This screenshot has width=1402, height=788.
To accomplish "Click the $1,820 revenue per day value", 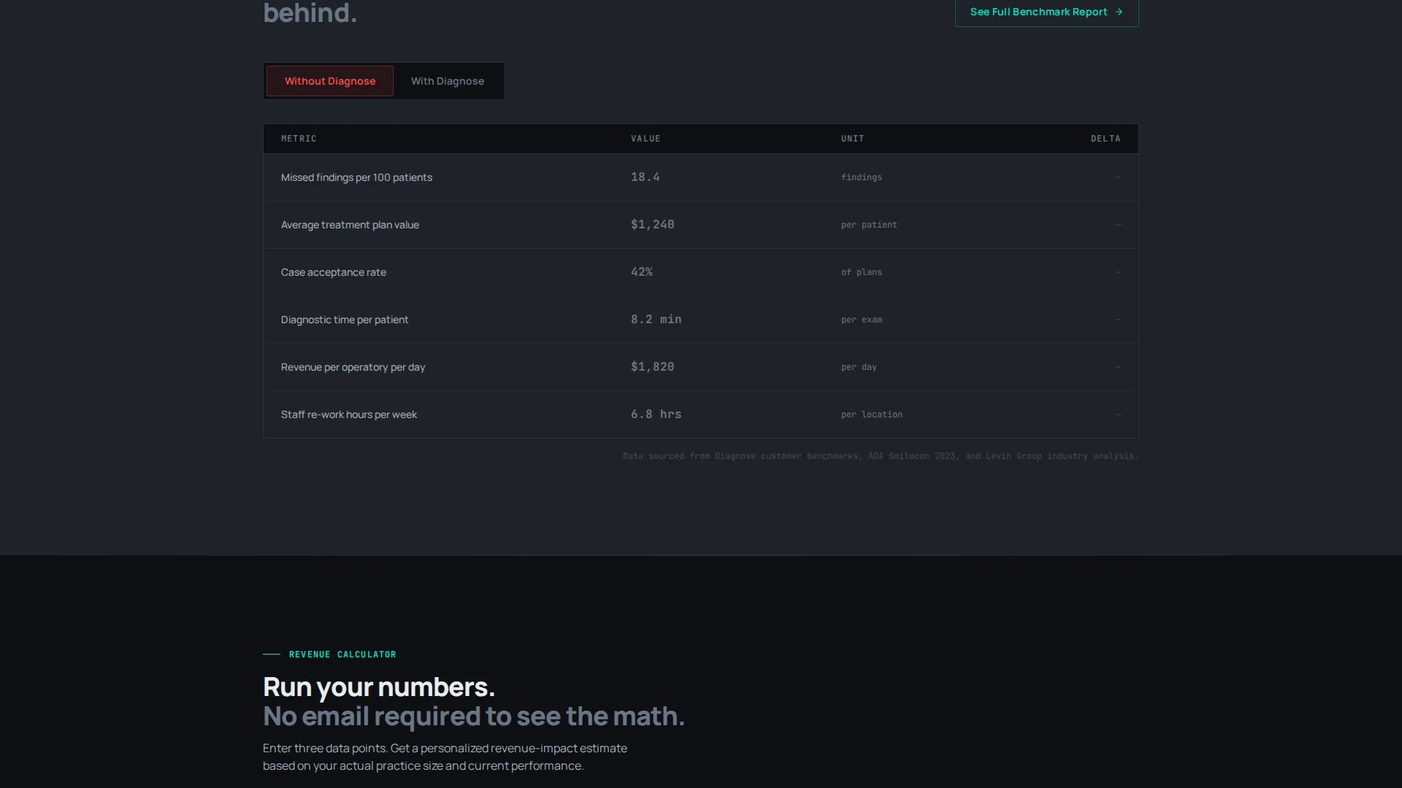I will (653, 367).
